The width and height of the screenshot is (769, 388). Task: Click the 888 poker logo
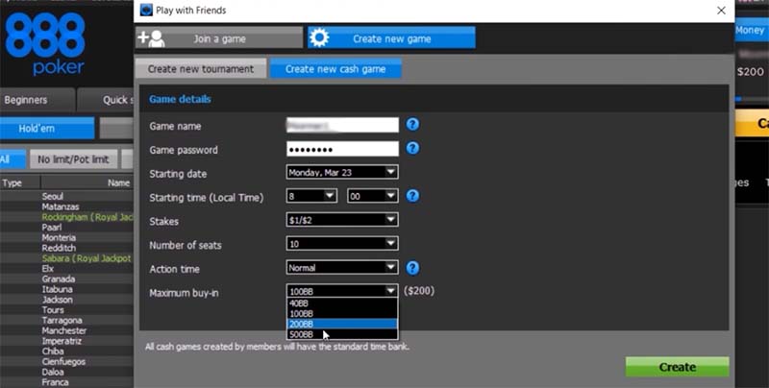[45, 43]
